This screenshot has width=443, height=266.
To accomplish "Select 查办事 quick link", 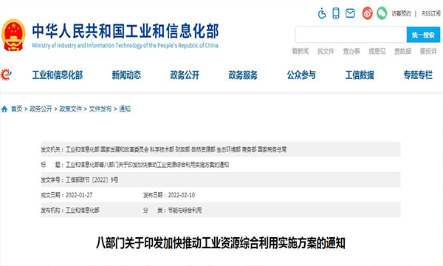I will (351, 51).
